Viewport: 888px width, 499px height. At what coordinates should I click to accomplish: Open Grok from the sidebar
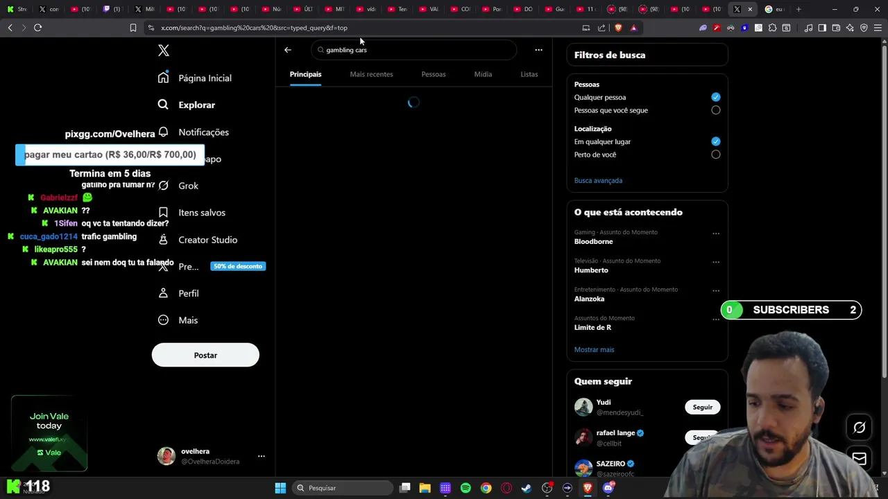point(178,186)
